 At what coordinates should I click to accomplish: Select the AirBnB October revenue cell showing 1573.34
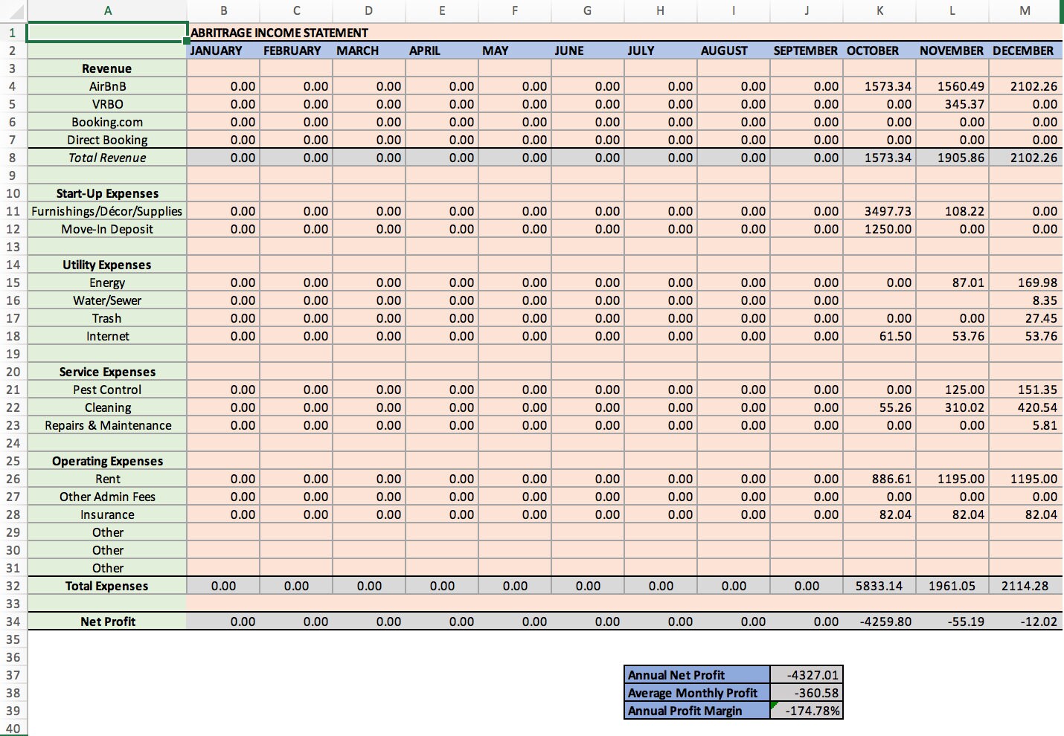click(879, 85)
